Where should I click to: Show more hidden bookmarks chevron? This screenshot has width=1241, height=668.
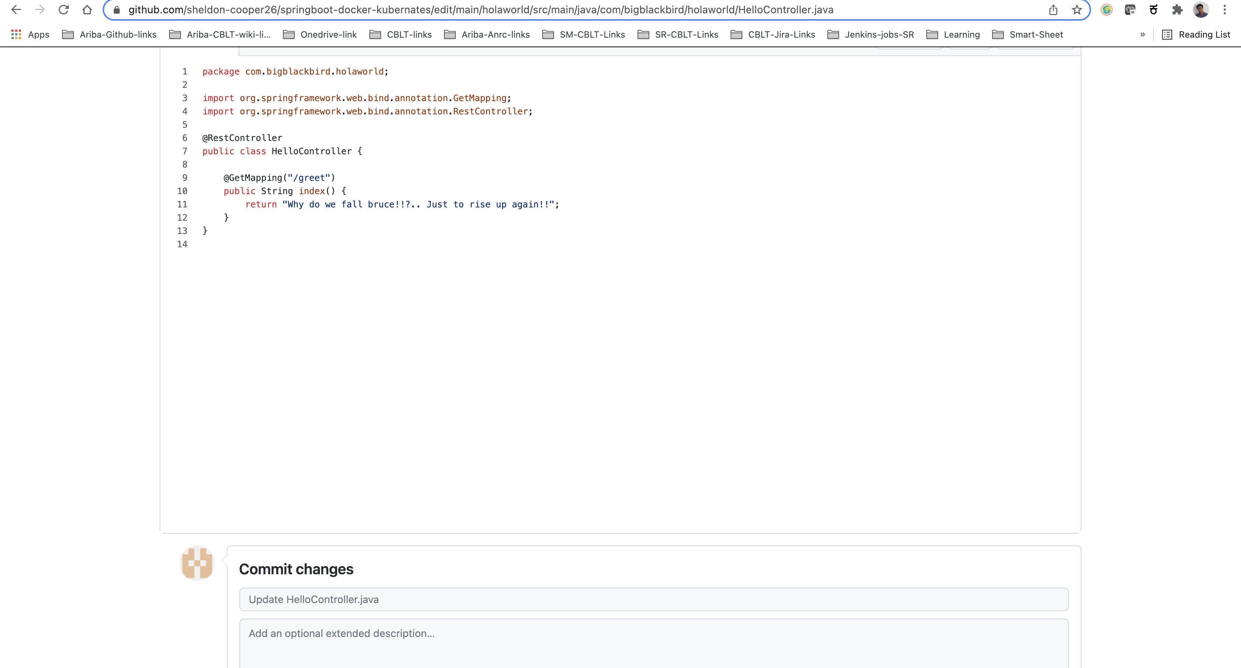click(x=1142, y=35)
